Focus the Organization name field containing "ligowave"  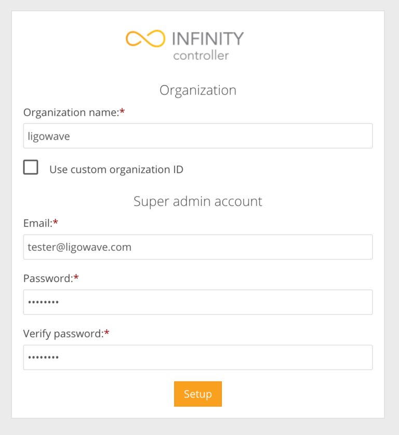[198, 136]
